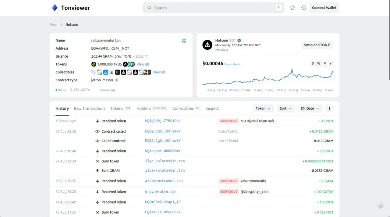390x217 pixels.
Task: Click View all next to Collectibles
Action: (159, 72)
